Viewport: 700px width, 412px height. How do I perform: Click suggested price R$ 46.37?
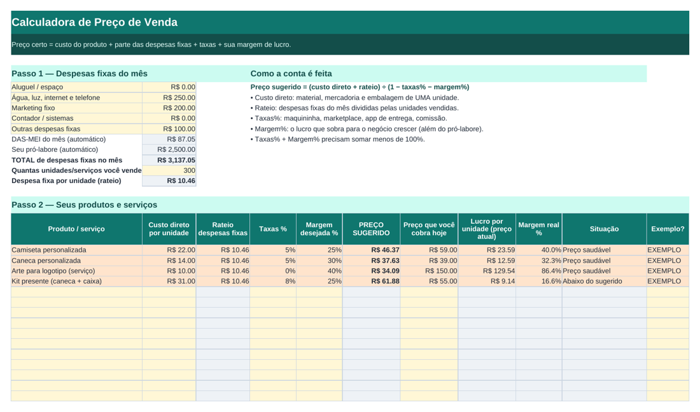pos(371,250)
